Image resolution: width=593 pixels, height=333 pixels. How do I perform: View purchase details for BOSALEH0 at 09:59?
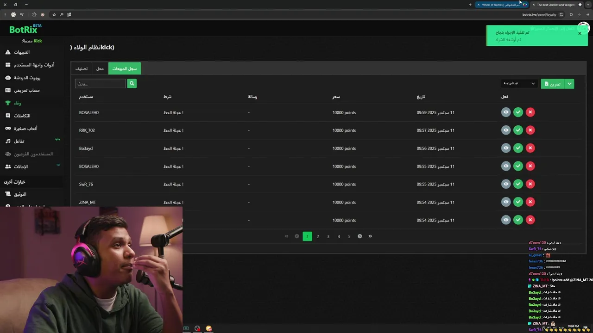pyautogui.click(x=506, y=112)
